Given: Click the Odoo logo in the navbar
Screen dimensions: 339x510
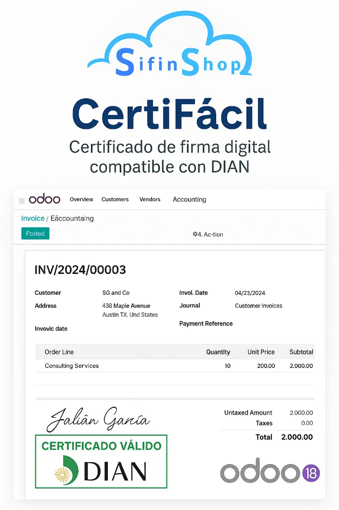Looking at the screenshot, I should pyautogui.click(x=44, y=199).
